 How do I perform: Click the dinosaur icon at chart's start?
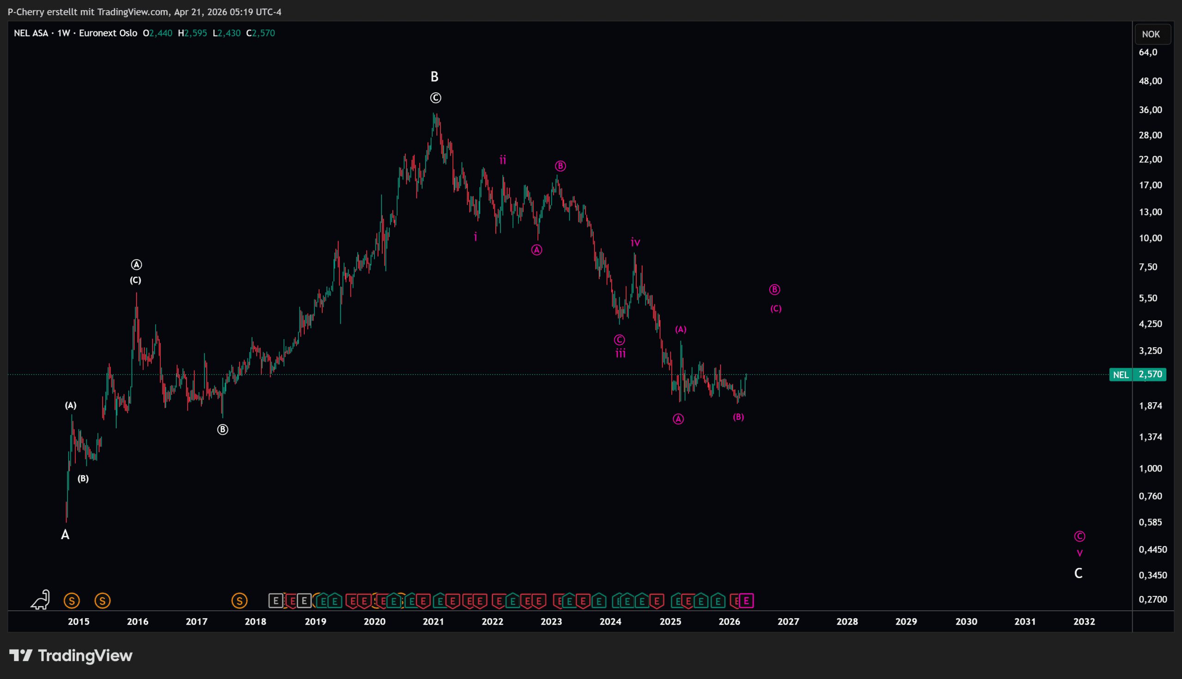pyautogui.click(x=41, y=600)
